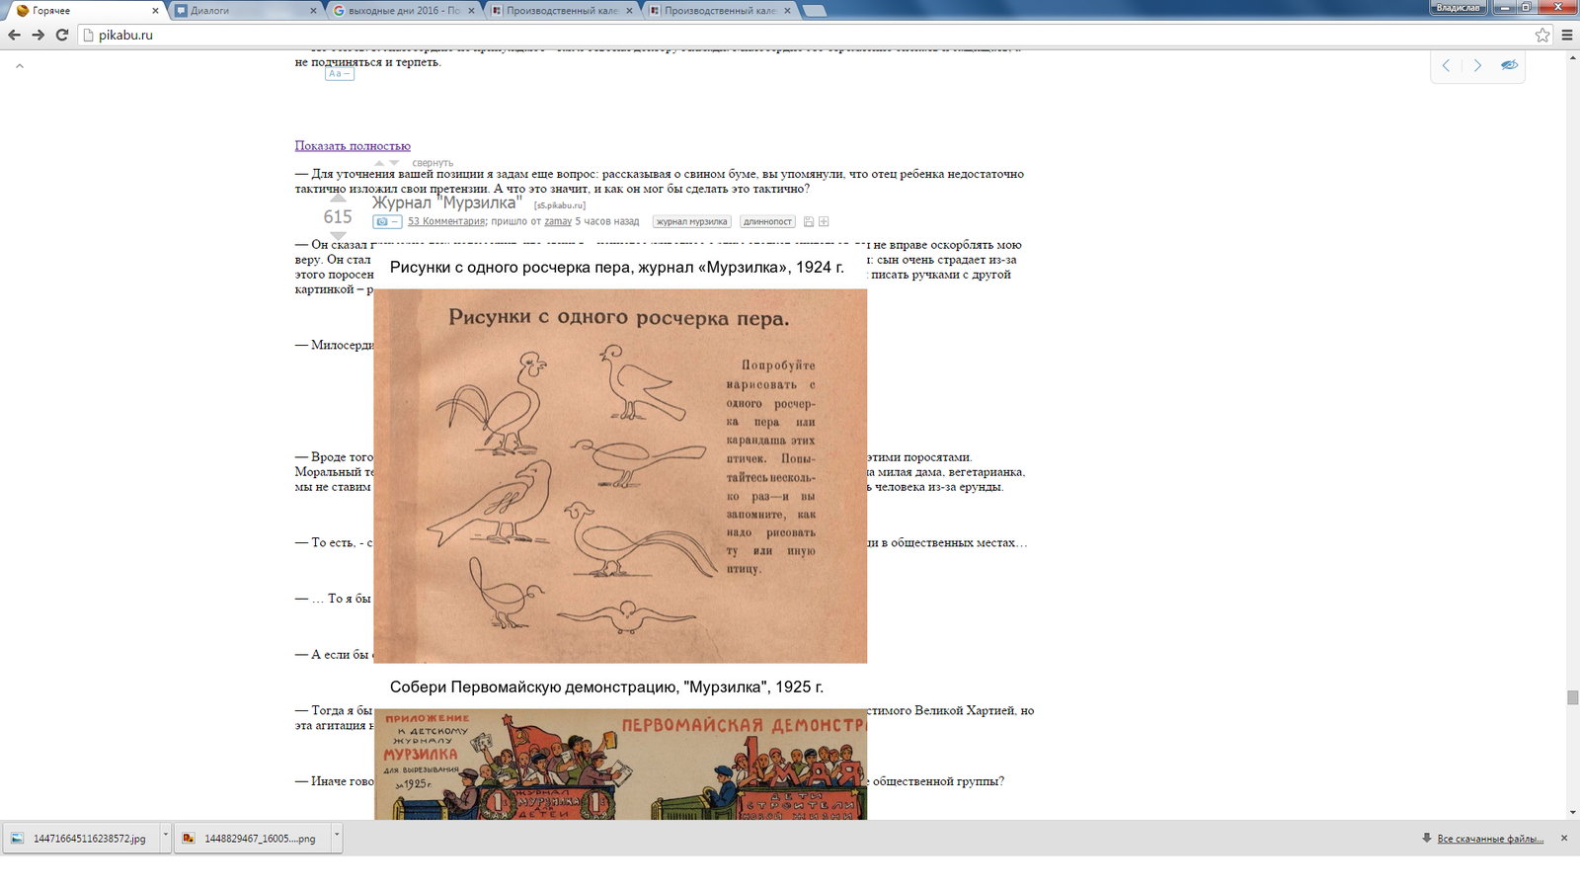Image resolution: width=1580 pixels, height=889 pixels.
Task: Click the журнал мурзилка tag
Action: point(691,222)
